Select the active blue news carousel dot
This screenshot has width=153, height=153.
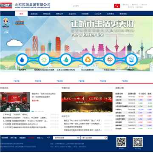tap(33, 111)
